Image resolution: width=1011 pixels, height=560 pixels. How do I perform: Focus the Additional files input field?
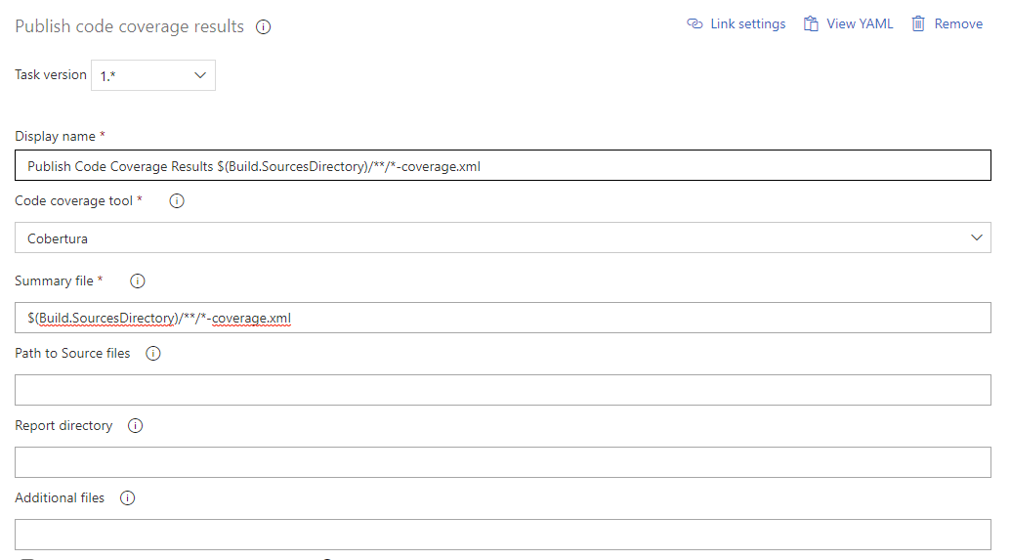click(503, 535)
